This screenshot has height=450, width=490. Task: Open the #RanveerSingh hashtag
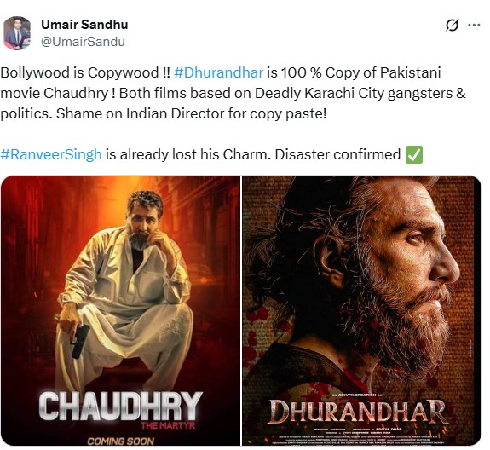(51, 154)
